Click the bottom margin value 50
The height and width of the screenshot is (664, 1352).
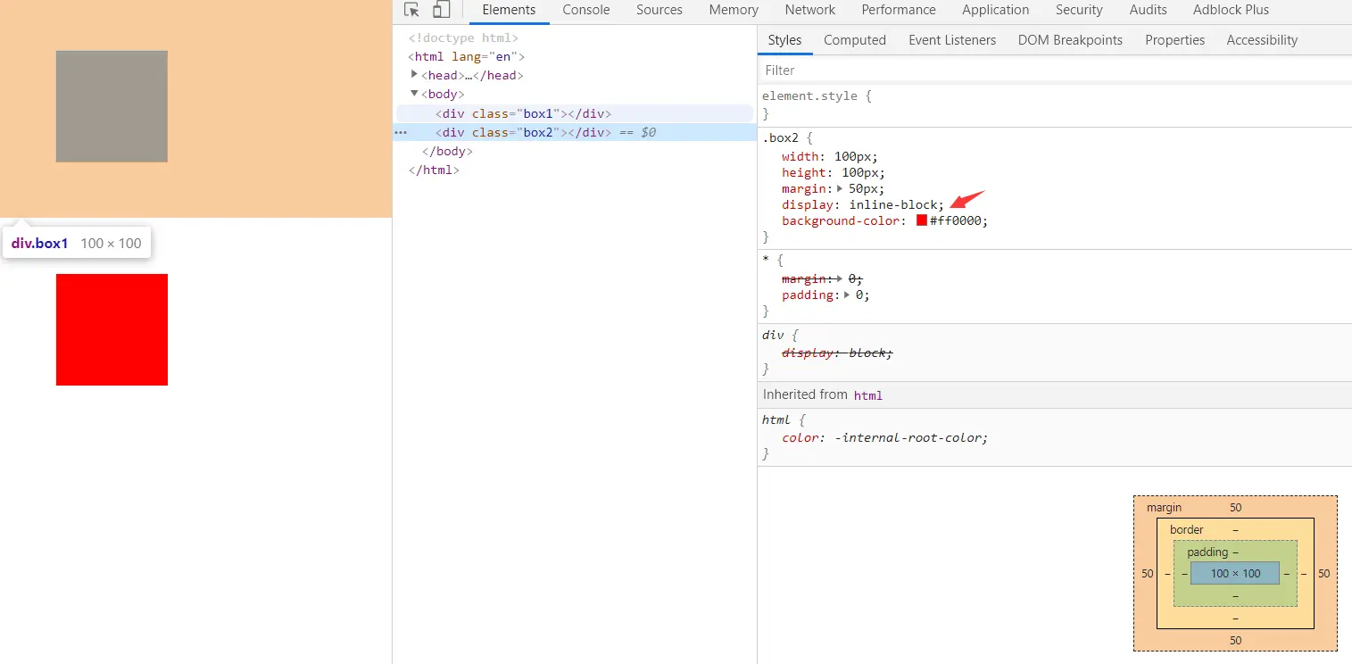pyautogui.click(x=1235, y=640)
